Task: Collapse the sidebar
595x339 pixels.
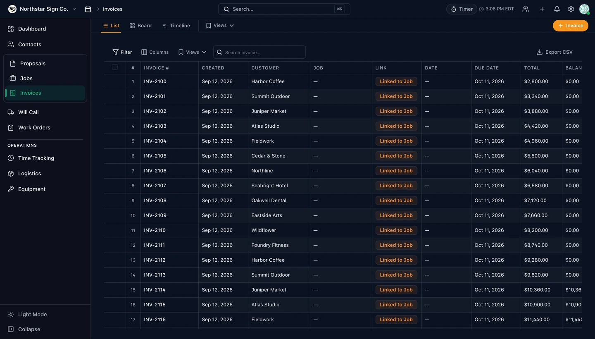Action: click(x=24, y=329)
